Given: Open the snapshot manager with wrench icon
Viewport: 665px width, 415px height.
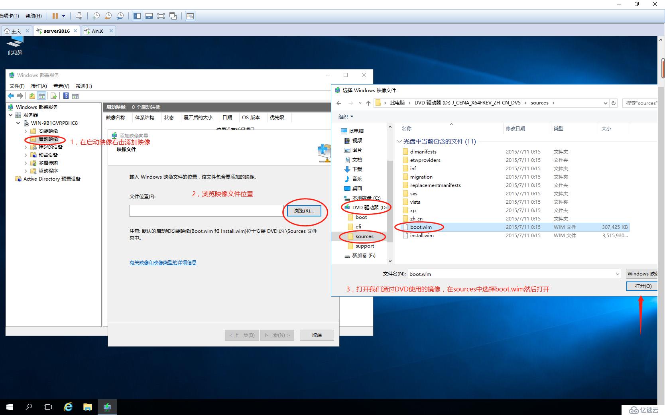Looking at the screenshot, I should coord(120,16).
